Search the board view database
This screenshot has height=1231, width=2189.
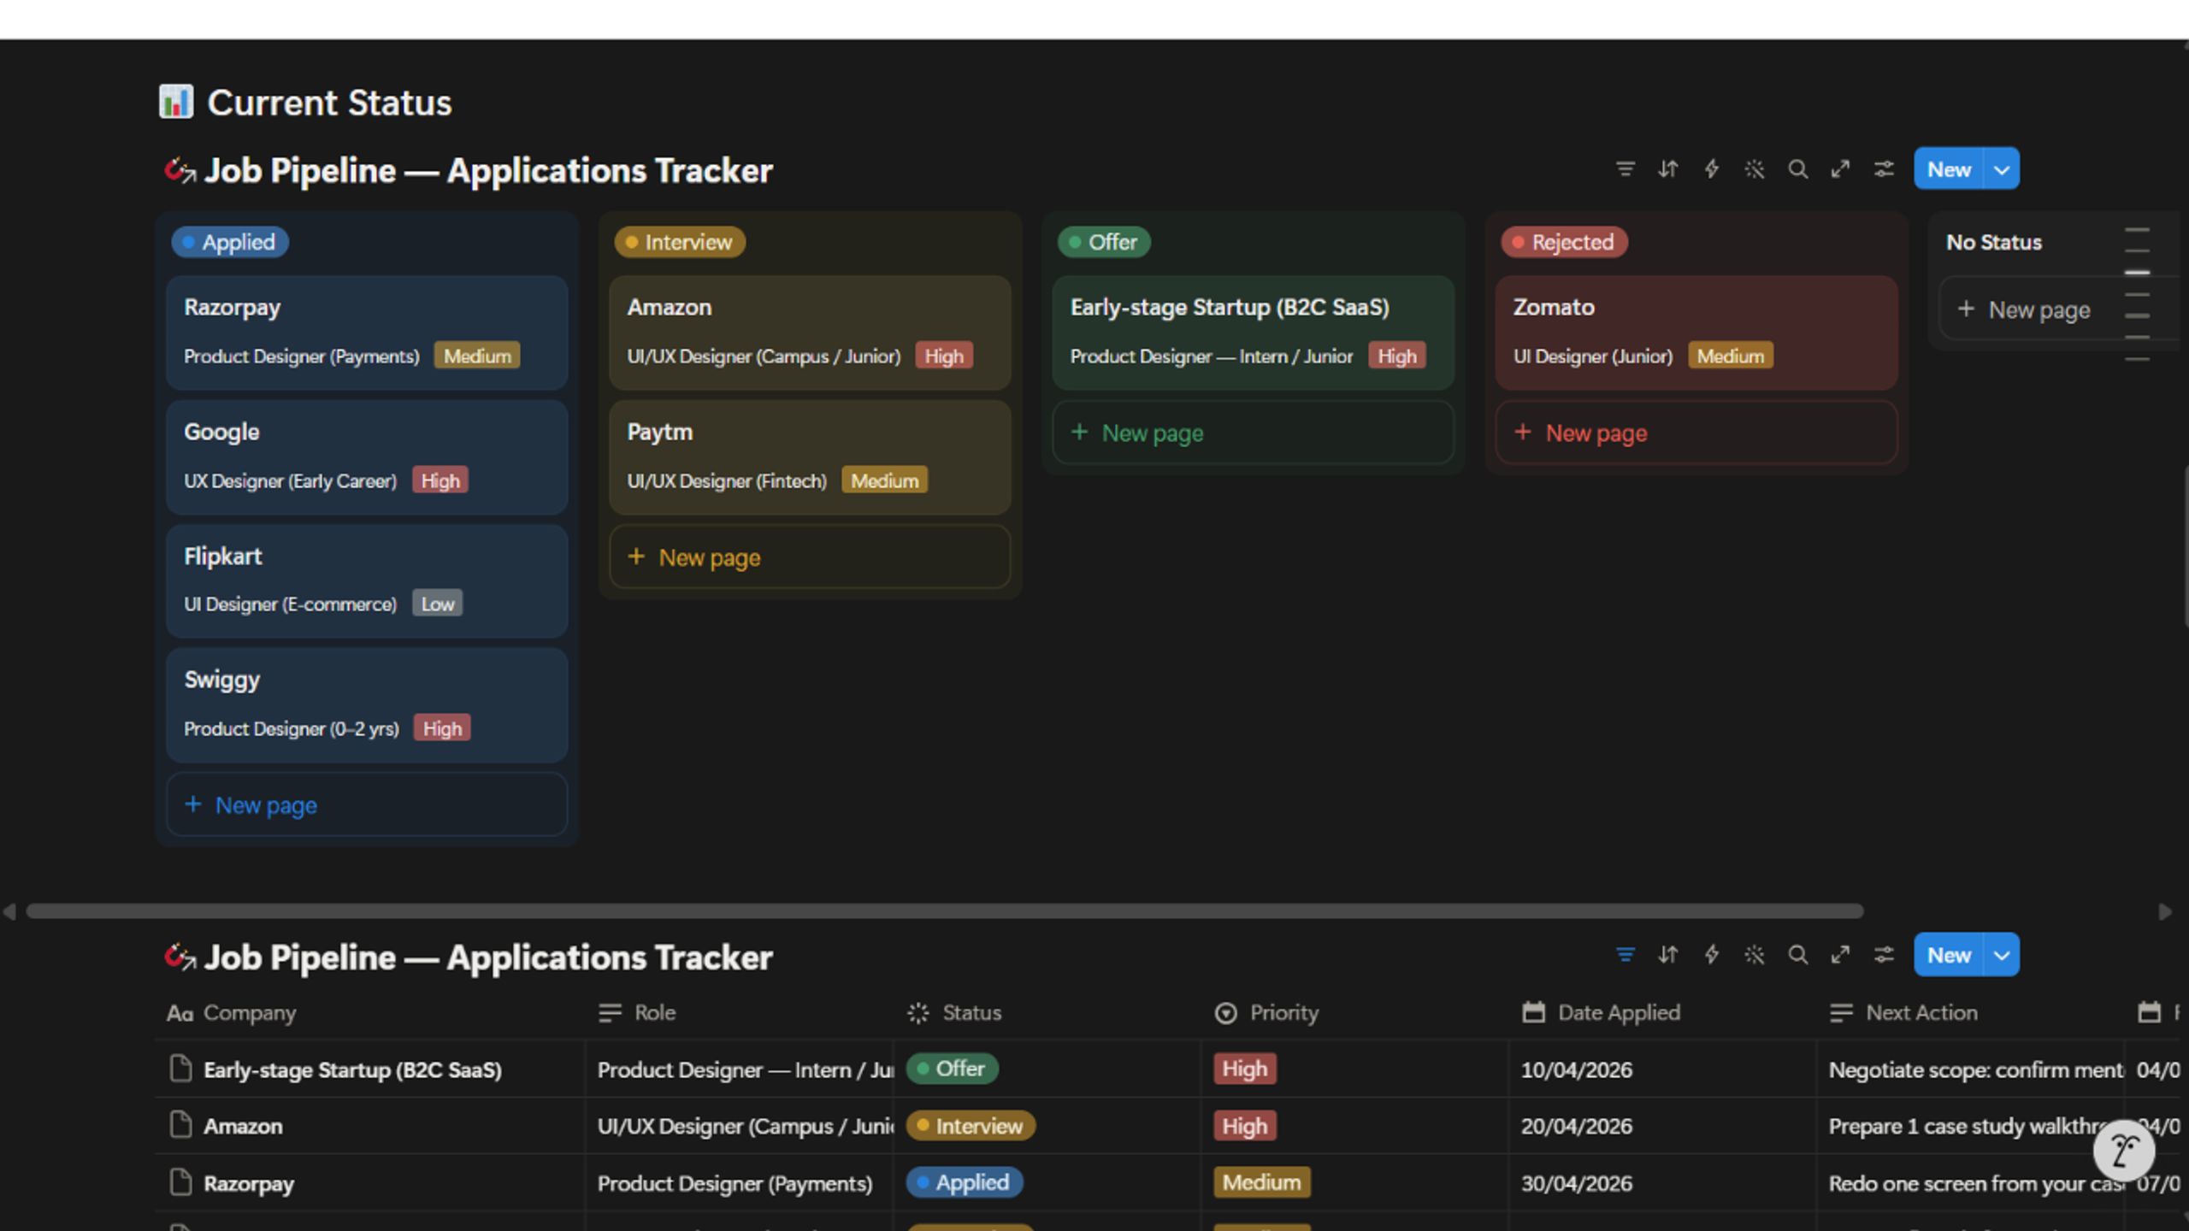[1797, 169]
